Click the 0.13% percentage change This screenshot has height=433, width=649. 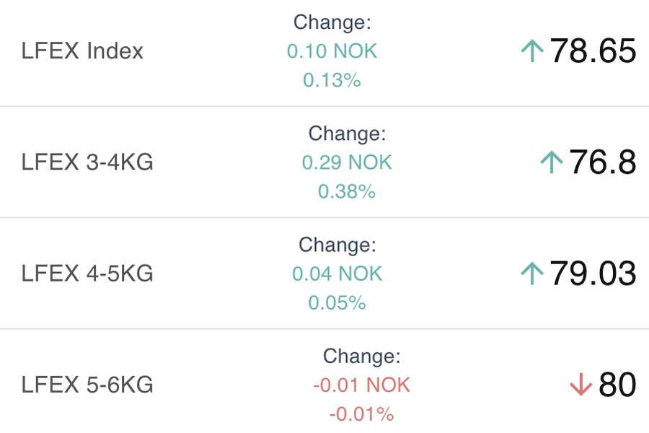click(332, 80)
